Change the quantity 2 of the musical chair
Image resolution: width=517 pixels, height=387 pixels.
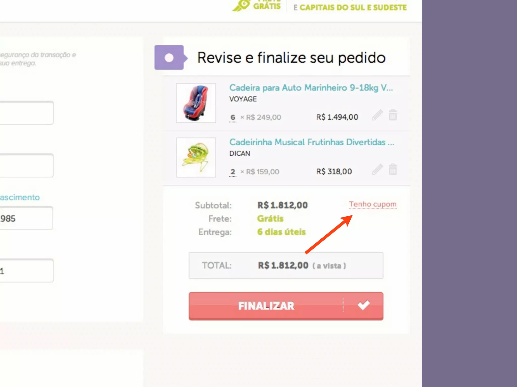point(233,172)
